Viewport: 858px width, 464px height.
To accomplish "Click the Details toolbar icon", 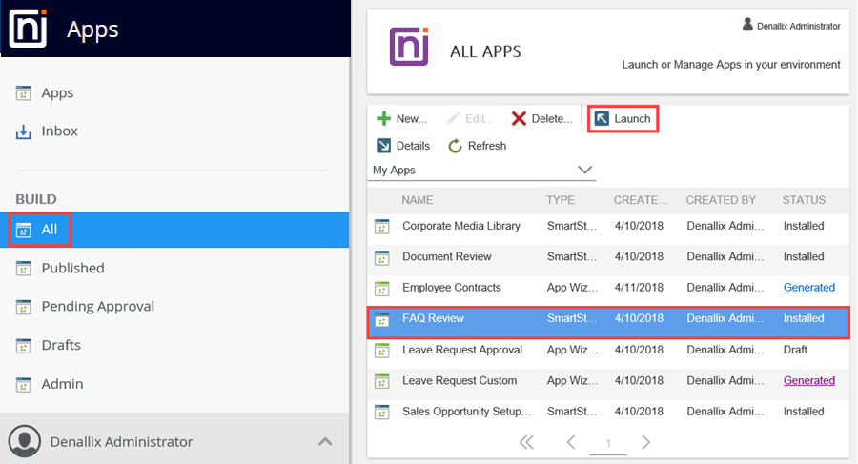I will pyautogui.click(x=383, y=146).
